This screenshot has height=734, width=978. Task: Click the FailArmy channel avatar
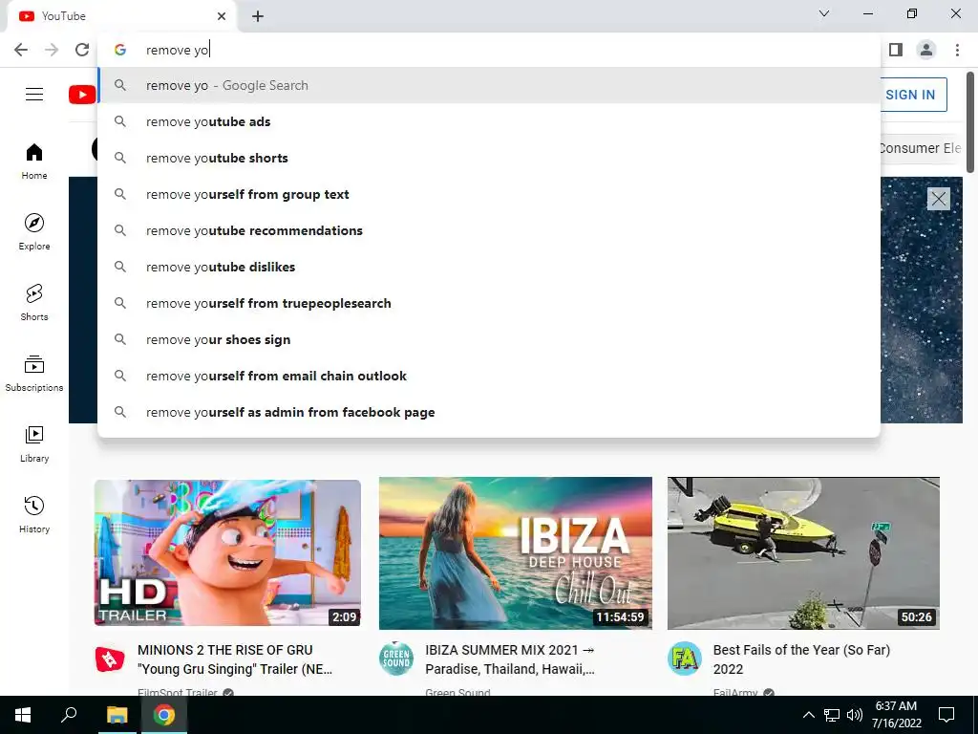[684, 658]
